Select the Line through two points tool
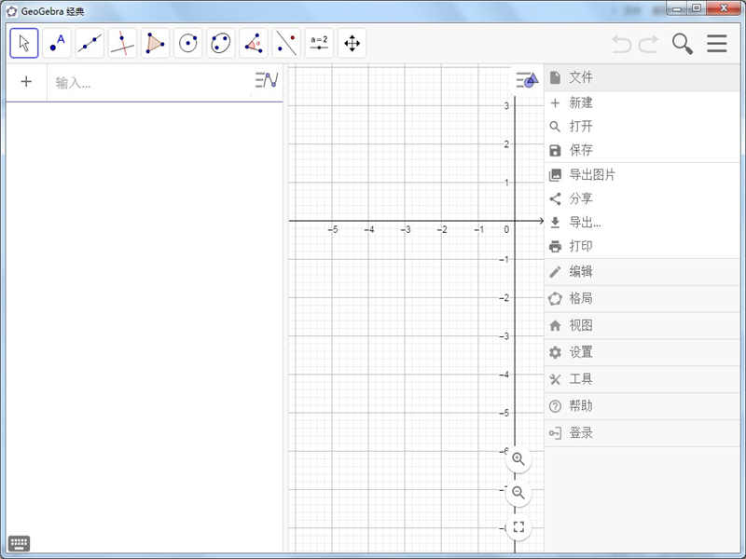 pos(90,43)
